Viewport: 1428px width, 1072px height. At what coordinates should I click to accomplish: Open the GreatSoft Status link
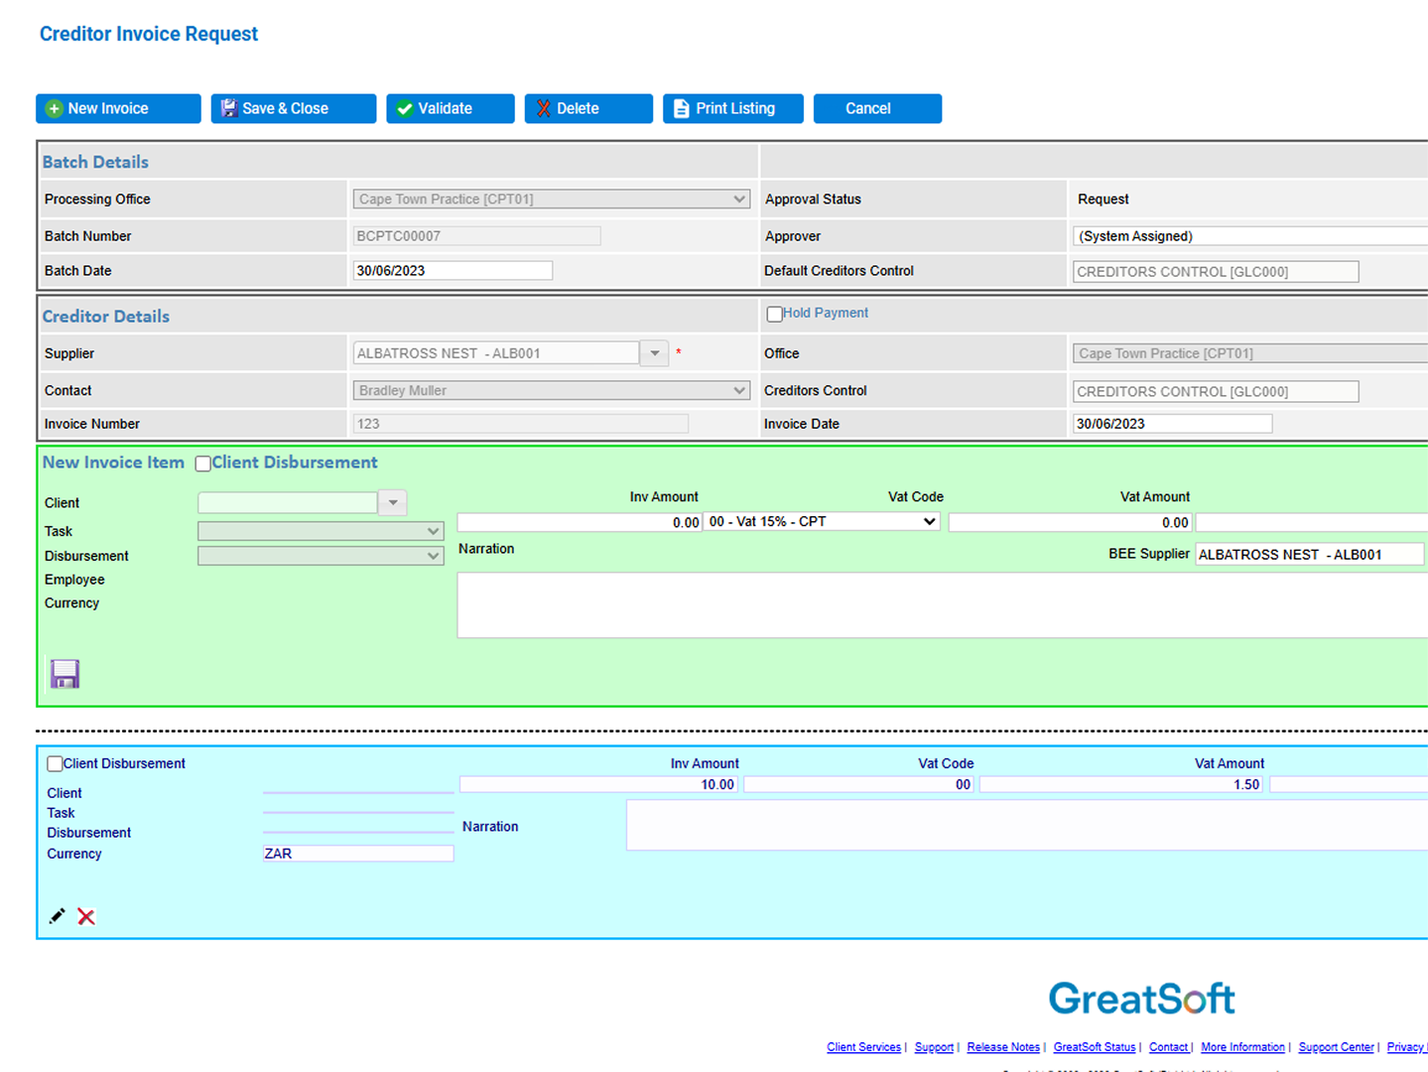(1094, 1047)
